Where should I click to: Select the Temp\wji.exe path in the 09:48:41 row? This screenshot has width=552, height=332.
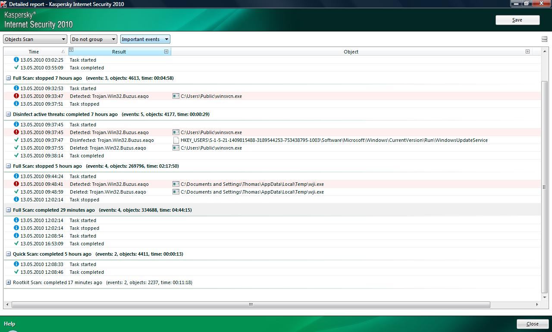252,184
